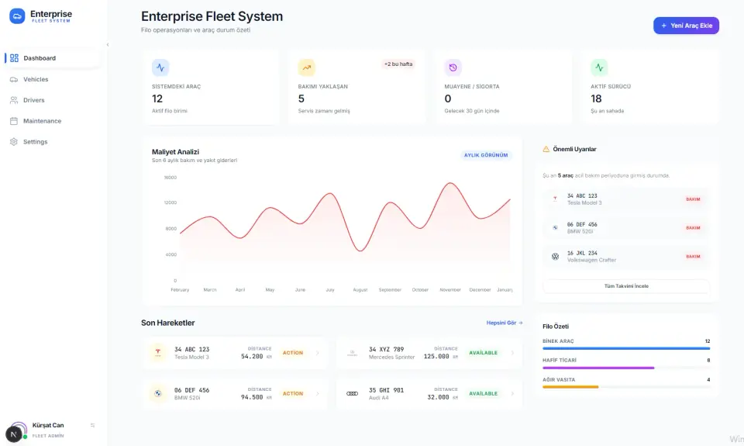Click the Yeni Araç Ekle button

point(686,26)
